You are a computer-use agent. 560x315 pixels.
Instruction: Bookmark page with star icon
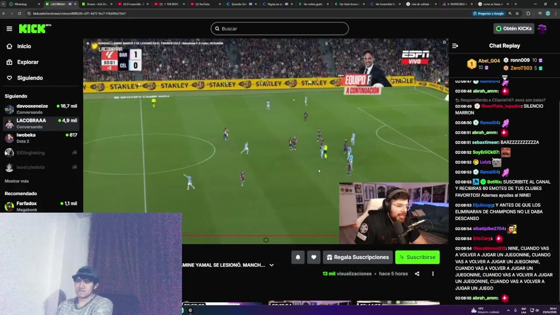click(x=517, y=14)
